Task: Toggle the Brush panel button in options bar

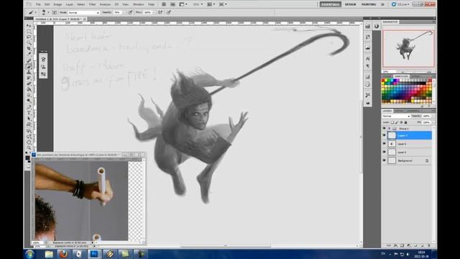Action: [55, 12]
